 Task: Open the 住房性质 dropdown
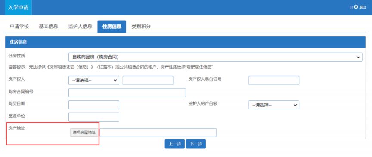click(215, 57)
